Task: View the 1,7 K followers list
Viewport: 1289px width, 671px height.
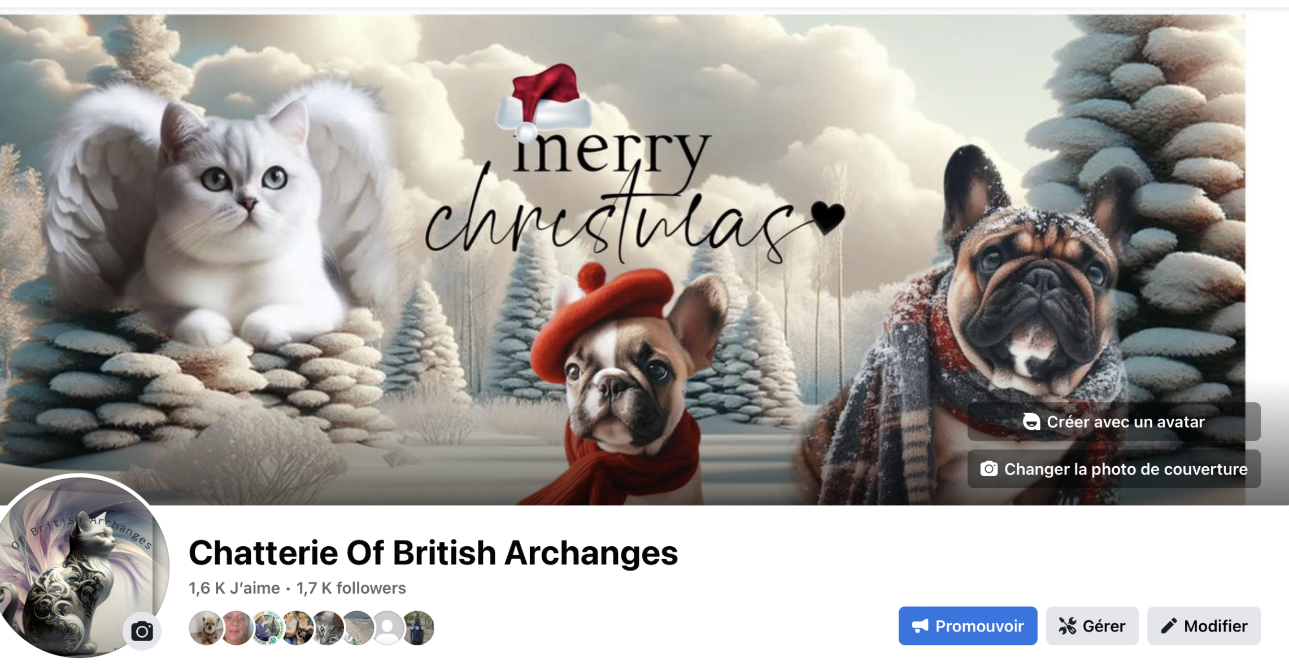Action: (351, 588)
